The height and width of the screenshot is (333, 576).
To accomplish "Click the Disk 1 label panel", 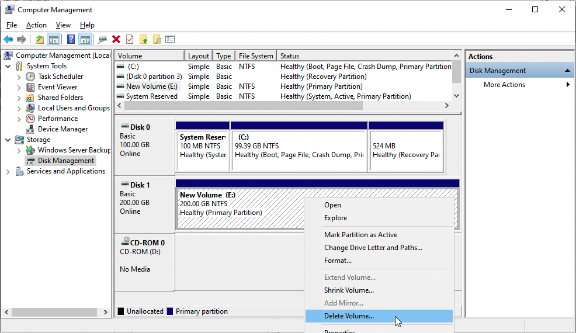I will coord(145,204).
